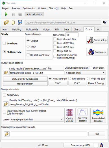Open the Project menu
Viewport: 109px width, 148px height.
6,8
